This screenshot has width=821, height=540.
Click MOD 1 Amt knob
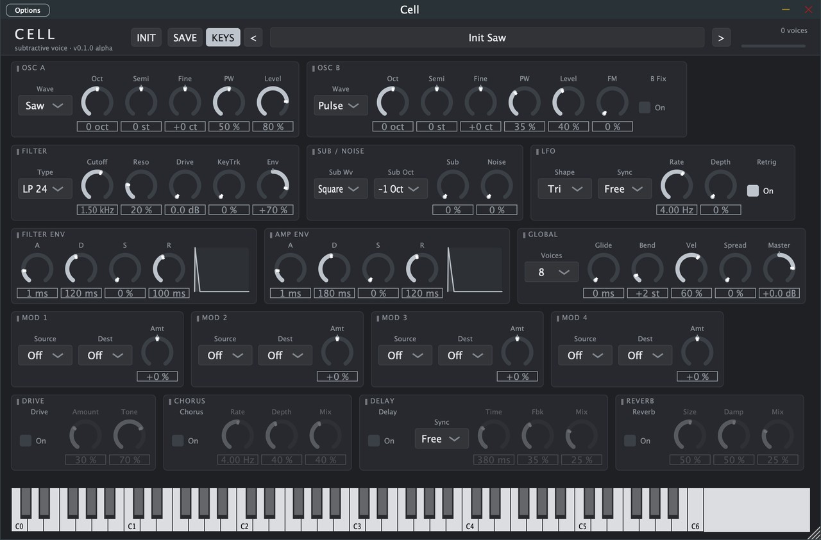pyautogui.click(x=157, y=352)
